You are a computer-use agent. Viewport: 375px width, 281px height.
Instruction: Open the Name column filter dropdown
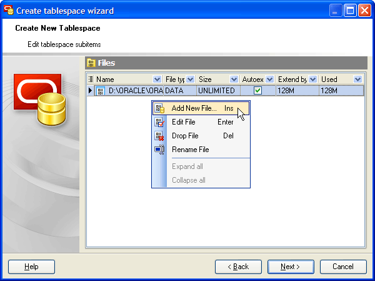156,79
